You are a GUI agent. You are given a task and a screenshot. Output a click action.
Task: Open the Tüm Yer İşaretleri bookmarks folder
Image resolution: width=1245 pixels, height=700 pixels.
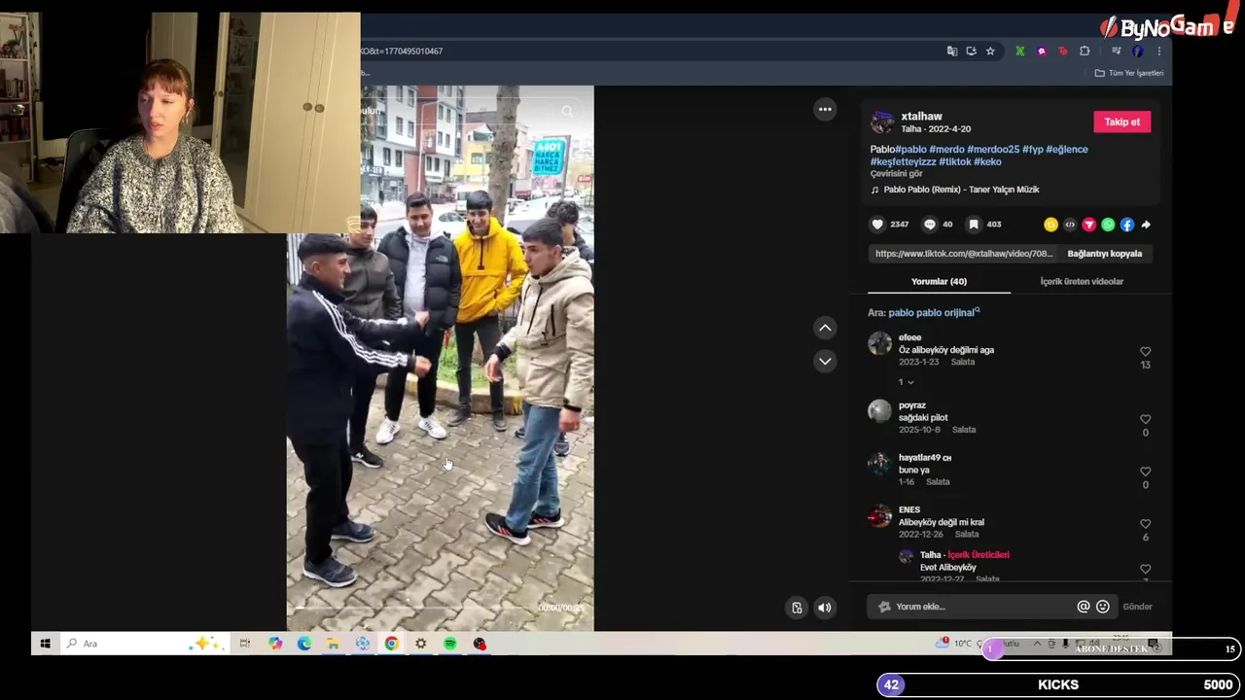[1129, 73]
